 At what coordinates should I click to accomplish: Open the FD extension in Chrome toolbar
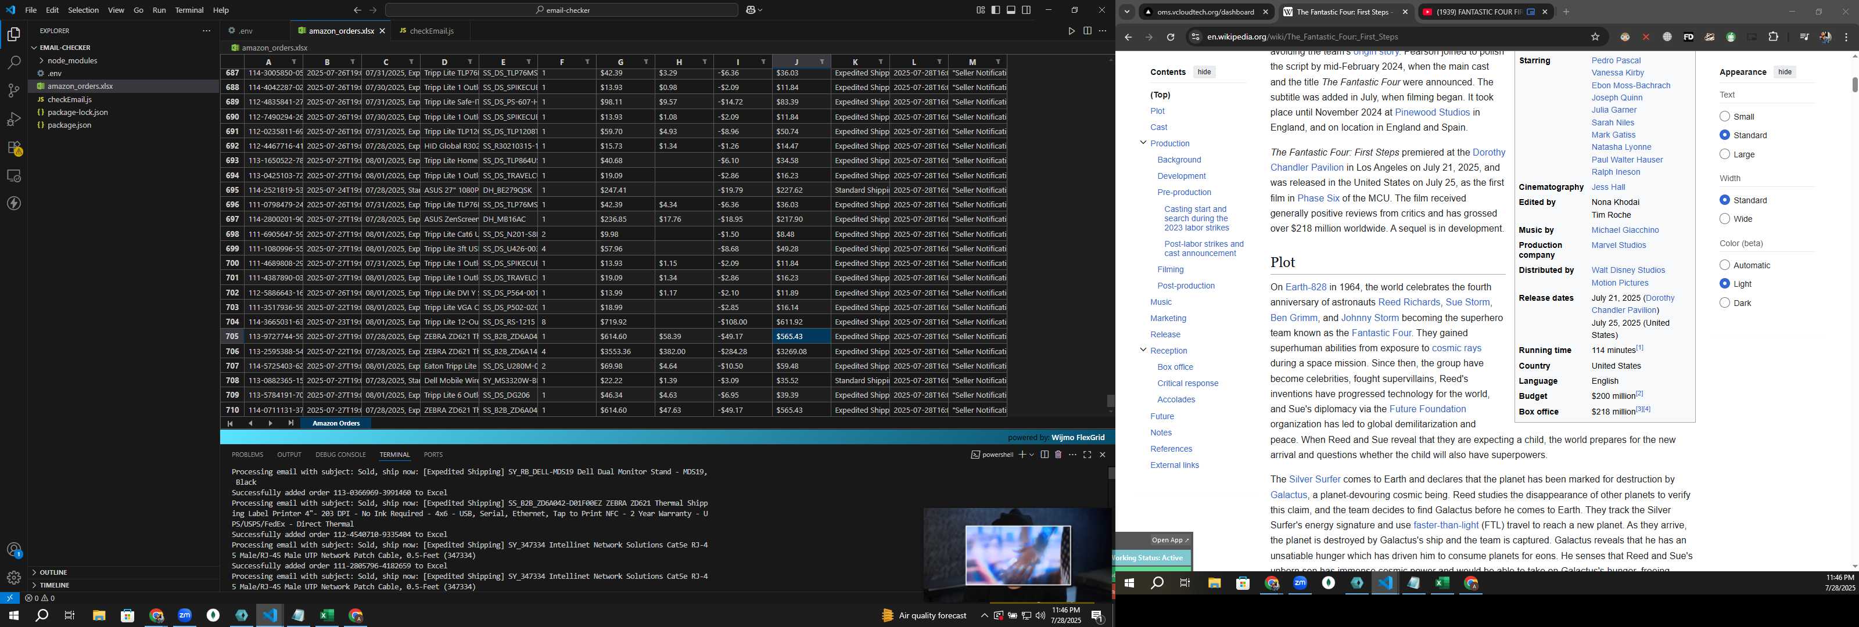point(1688,37)
